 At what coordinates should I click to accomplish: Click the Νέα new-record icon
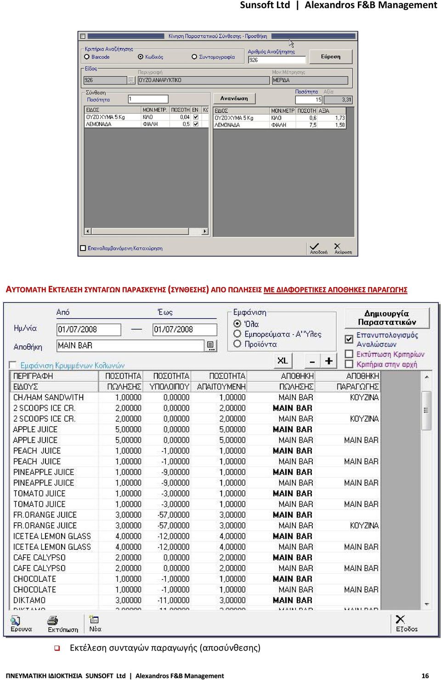(94, 620)
